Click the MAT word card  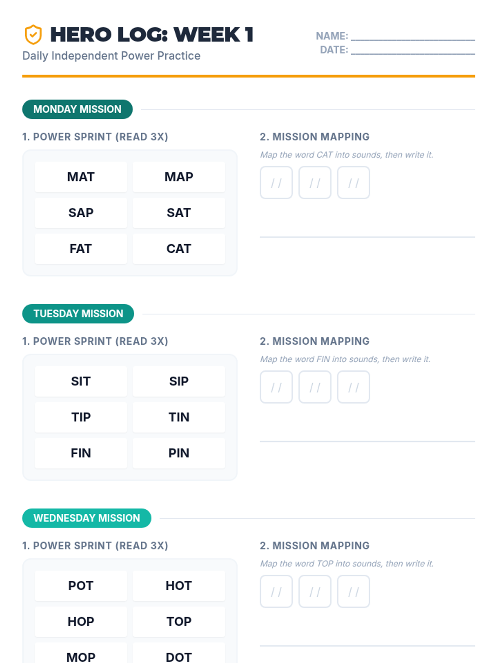tap(81, 177)
